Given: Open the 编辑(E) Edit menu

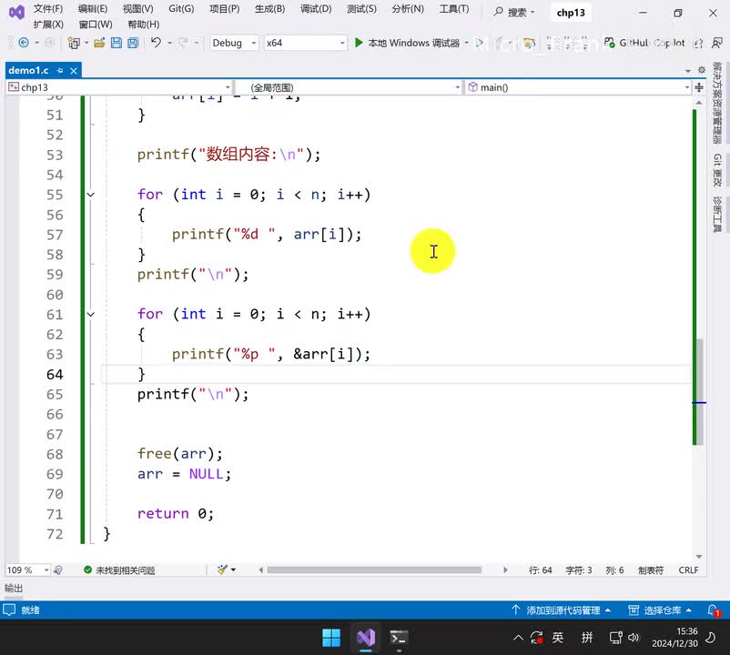Looking at the screenshot, I should [x=92, y=9].
